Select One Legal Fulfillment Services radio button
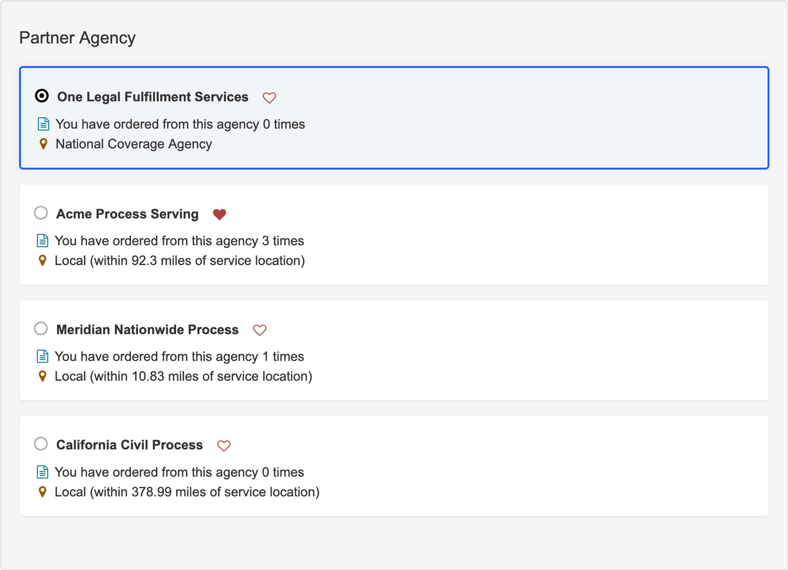Viewport: 788px width, 570px height. point(42,96)
